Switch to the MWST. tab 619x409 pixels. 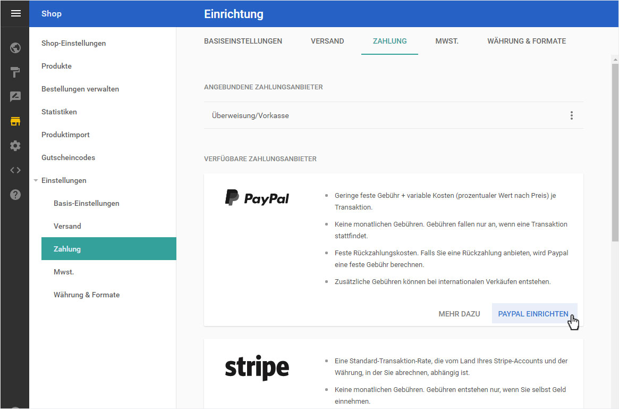coord(447,41)
